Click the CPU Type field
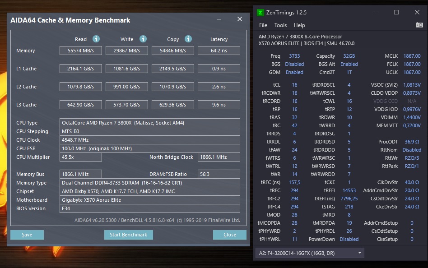The image size is (428, 268). point(150,123)
